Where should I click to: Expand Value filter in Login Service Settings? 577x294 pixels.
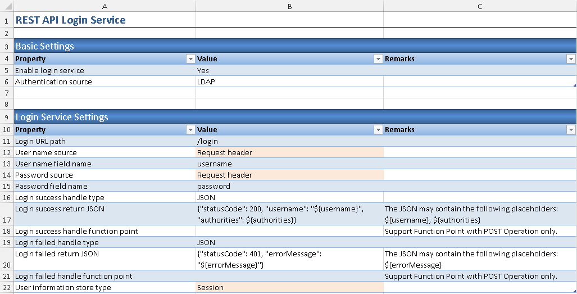pyautogui.click(x=378, y=130)
